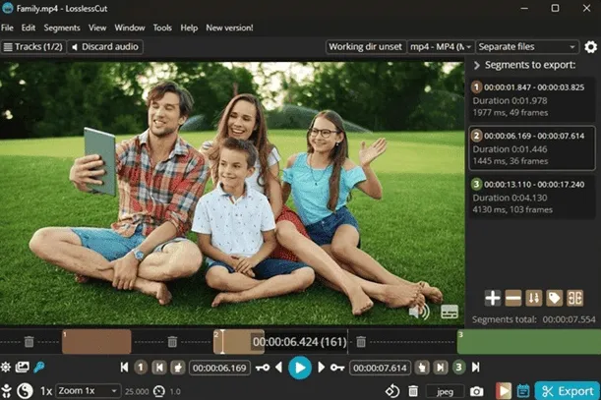Viewport: 601px width, 400px height.
Task: Click the Export button
Action: click(568, 391)
